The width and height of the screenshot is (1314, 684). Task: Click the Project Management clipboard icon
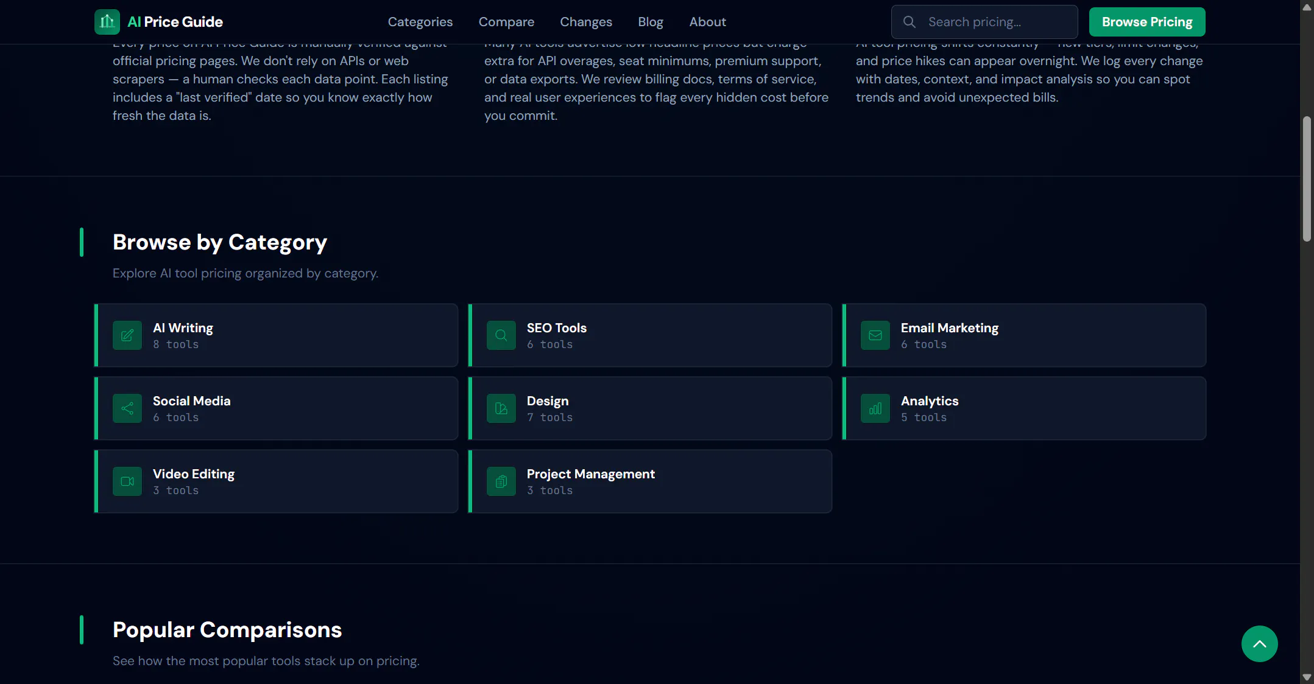pyautogui.click(x=501, y=481)
